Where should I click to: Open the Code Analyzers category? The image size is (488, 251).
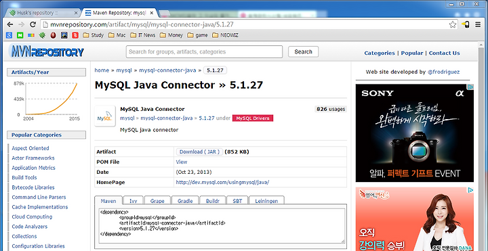30,227
